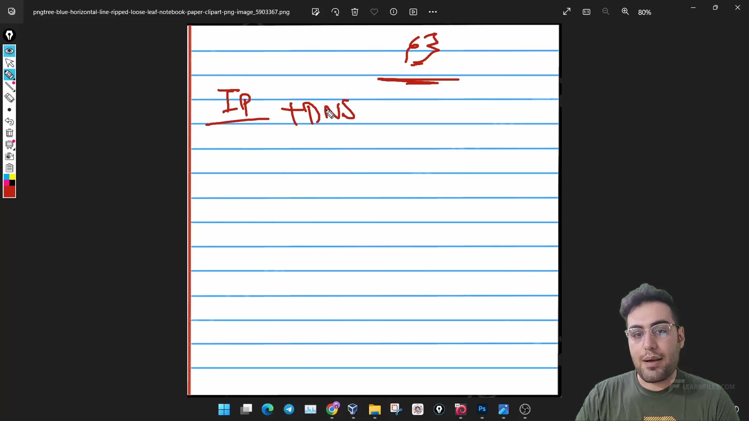Open Telegram from the taskbar
Image resolution: width=749 pixels, height=421 pixels.
click(x=289, y=409)
